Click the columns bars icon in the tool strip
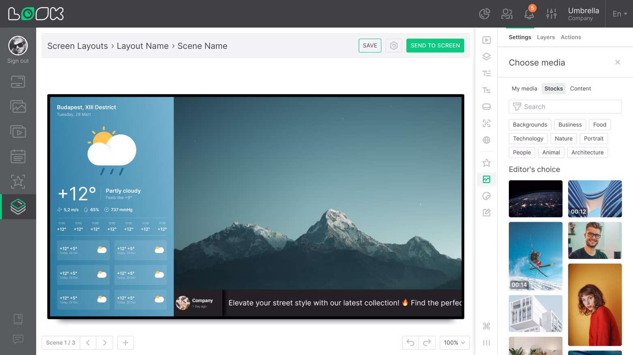This screenshot has width=633, height=355. click(487, 343)
